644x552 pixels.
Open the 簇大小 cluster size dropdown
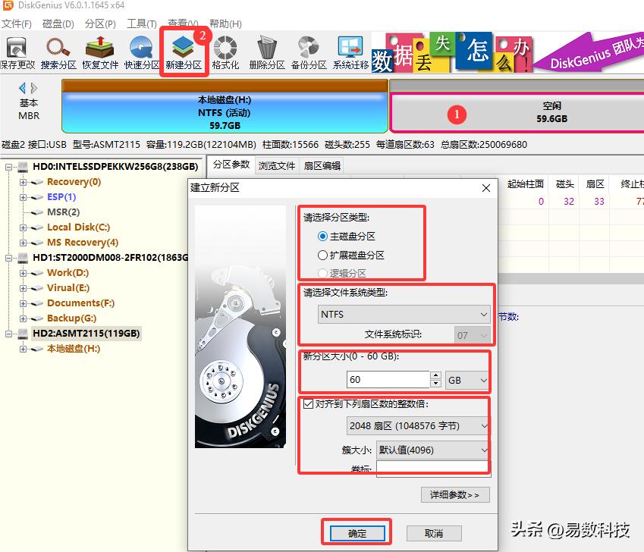(483, 450)
